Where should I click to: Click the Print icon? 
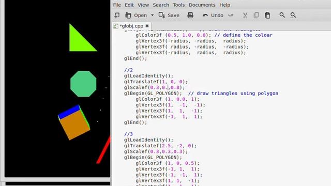pos(190,15)
